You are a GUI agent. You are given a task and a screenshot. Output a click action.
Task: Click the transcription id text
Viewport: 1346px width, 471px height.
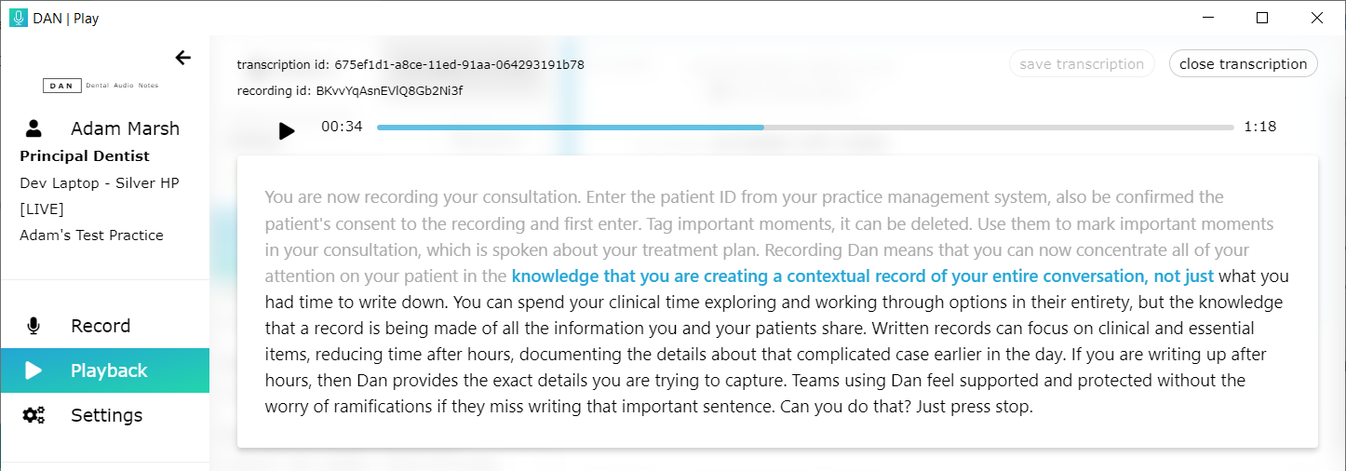click(x=411, y=64)
